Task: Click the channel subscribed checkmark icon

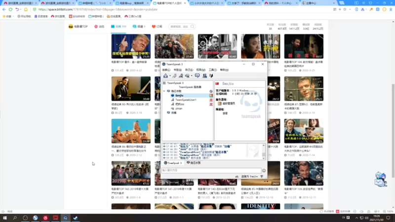Action: pos(211,91)
